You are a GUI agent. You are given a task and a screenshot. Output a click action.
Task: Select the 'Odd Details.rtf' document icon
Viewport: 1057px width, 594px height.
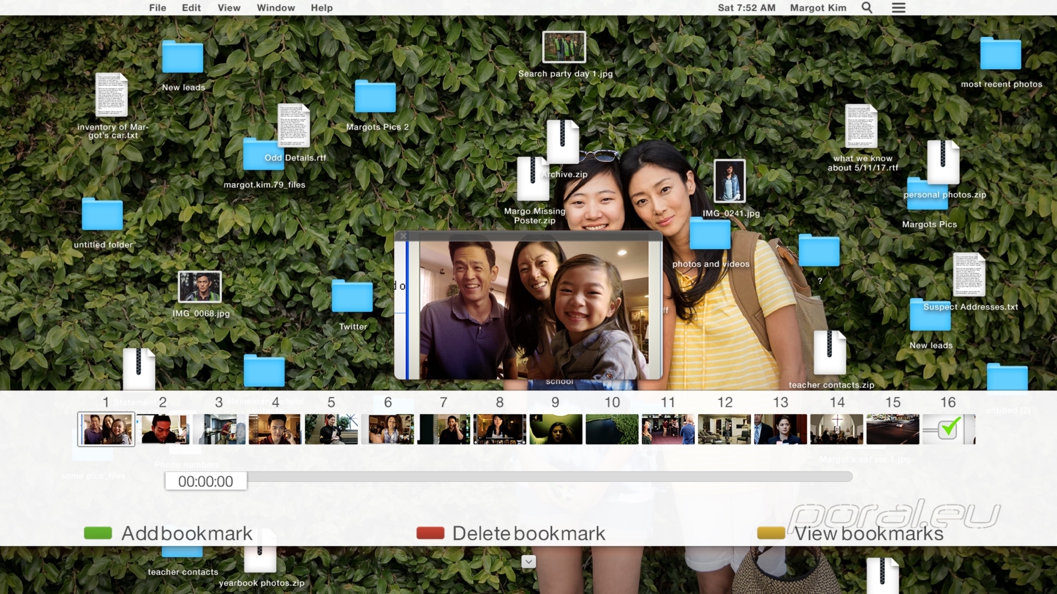click(x=294, y=125)
